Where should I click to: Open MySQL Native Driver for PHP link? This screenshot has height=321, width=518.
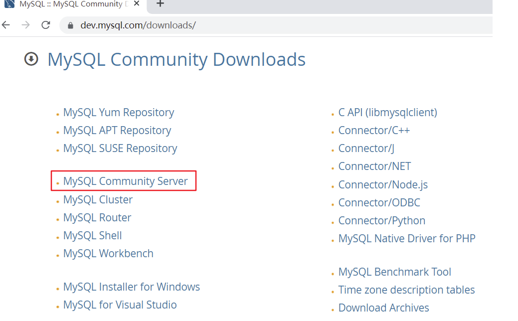point(407,238)
